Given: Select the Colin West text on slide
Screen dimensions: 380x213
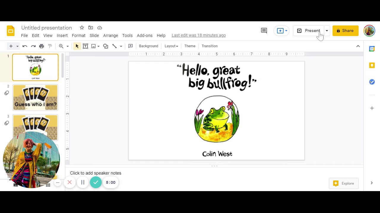Looking at the screenshot, I should [217, 154].
